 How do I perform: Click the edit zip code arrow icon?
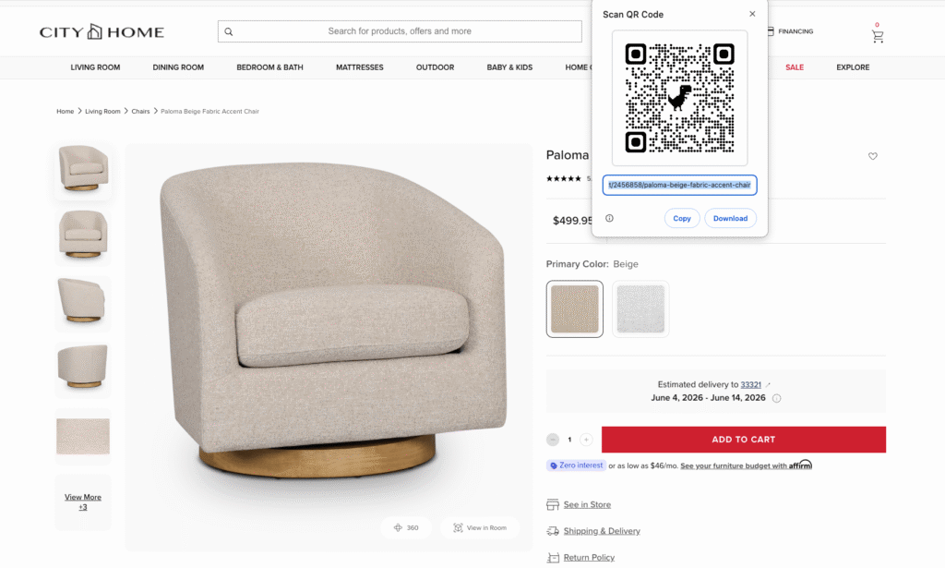[x=768, y=385]
